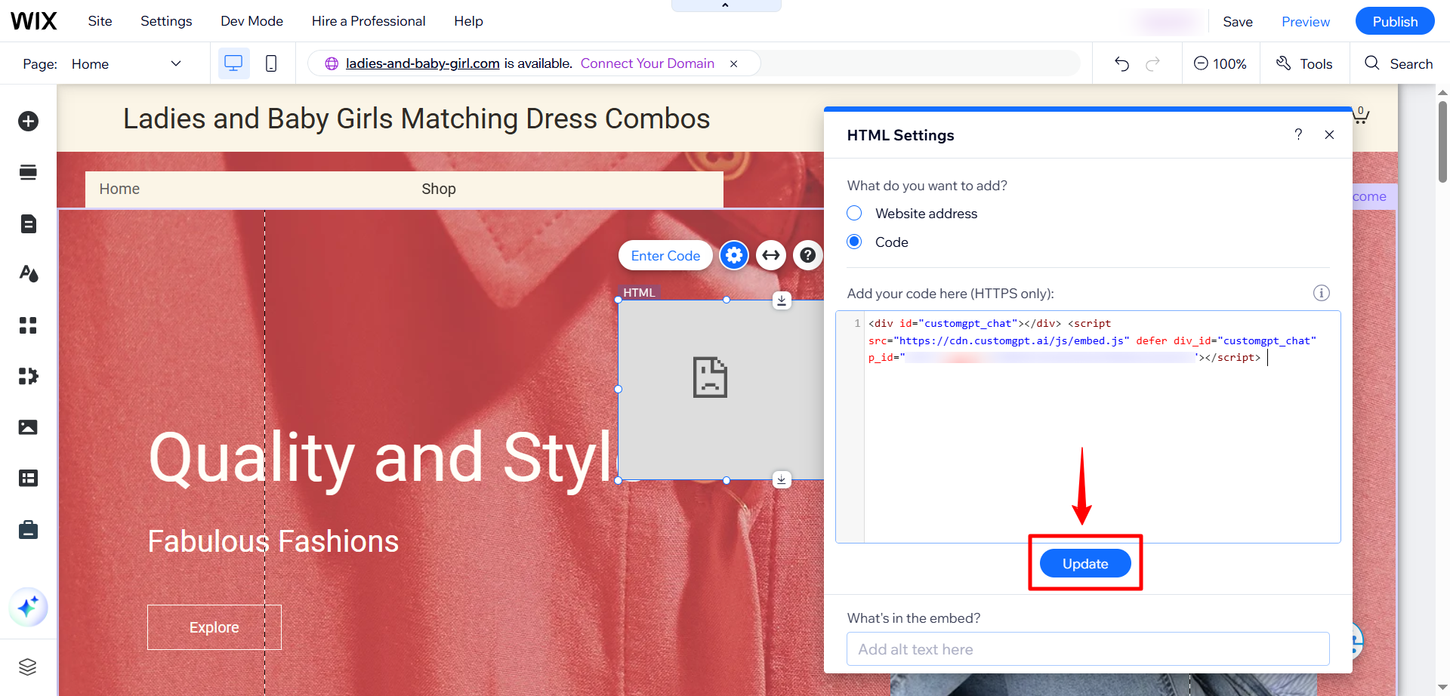This screenshot has height=696, width=1450.
Task: Click the Save button
Action: [x=1238, y=21]
